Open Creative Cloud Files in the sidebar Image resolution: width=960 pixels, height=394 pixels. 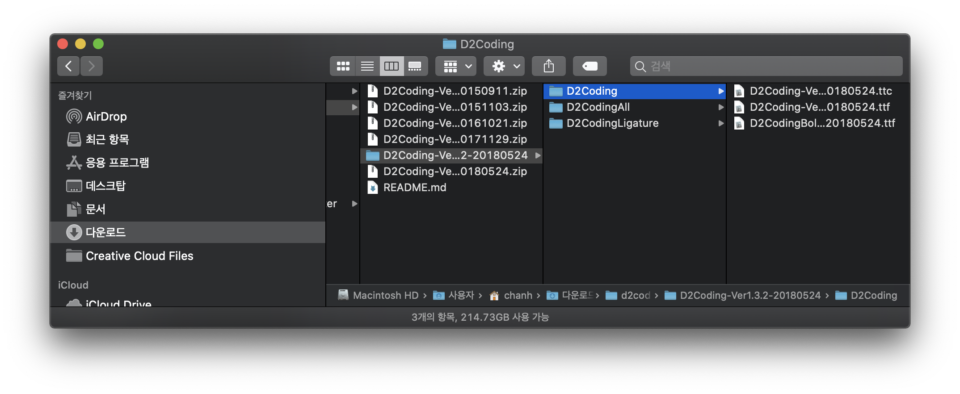click(188, 256)
